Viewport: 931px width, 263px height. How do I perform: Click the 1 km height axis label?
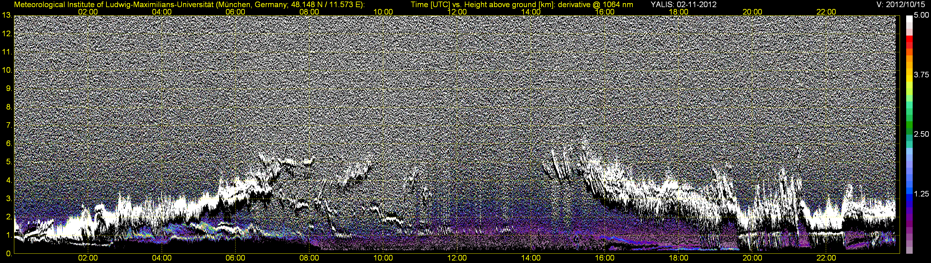(x=9, y=235)
